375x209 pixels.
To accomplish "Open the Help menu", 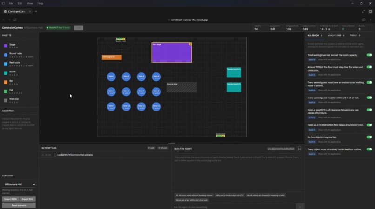I will pos(40,3).
